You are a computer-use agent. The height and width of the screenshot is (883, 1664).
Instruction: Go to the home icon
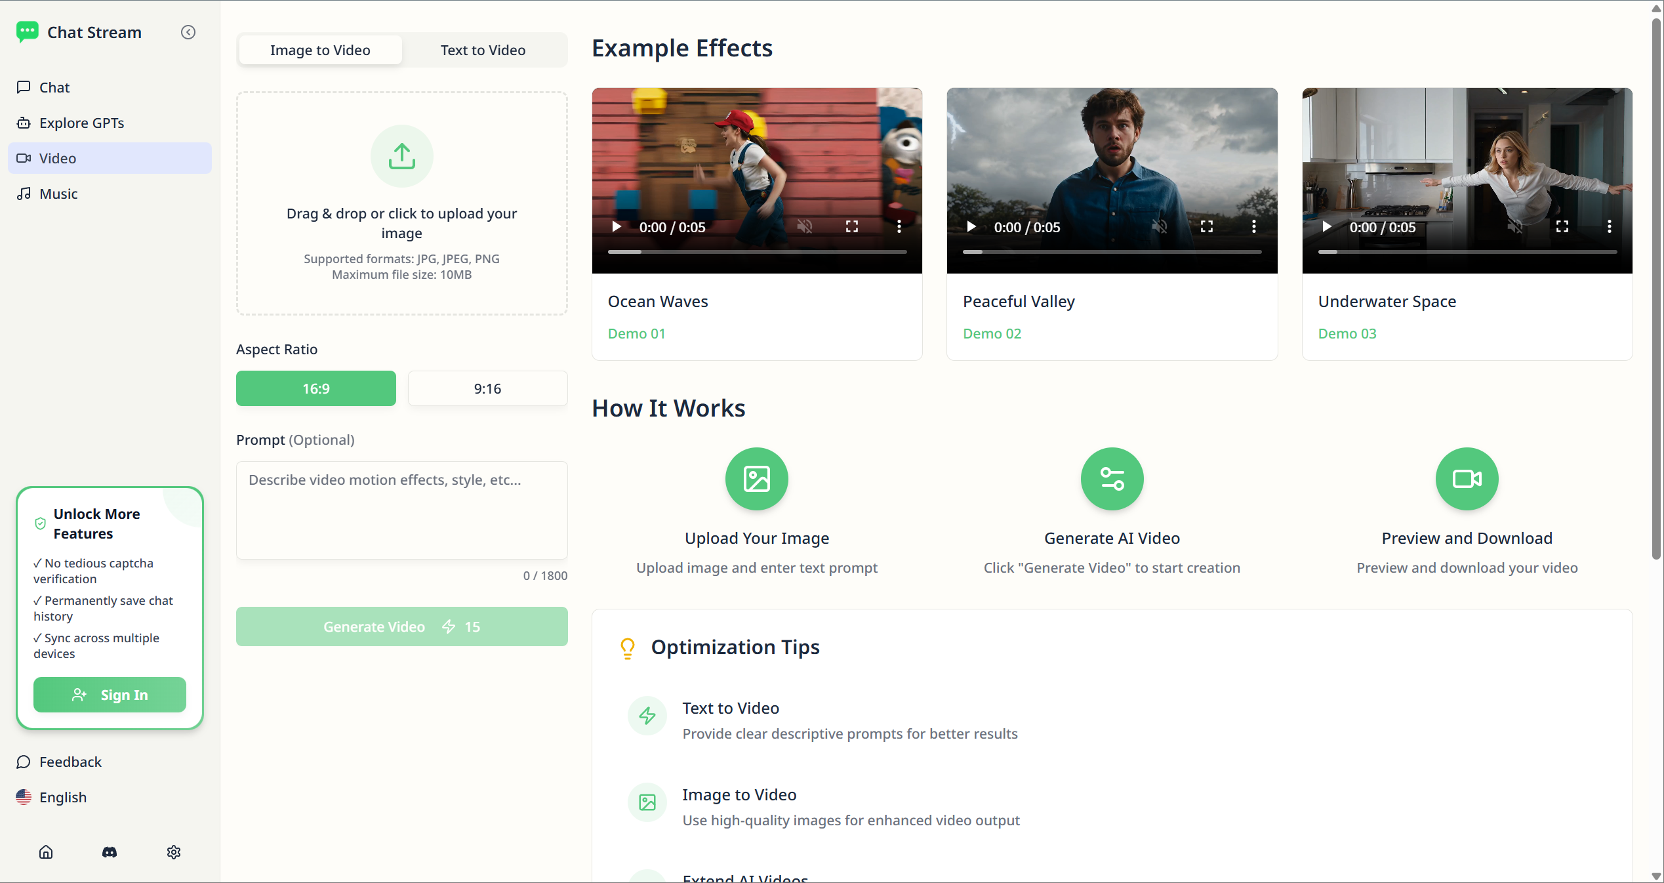coord(46,852)
